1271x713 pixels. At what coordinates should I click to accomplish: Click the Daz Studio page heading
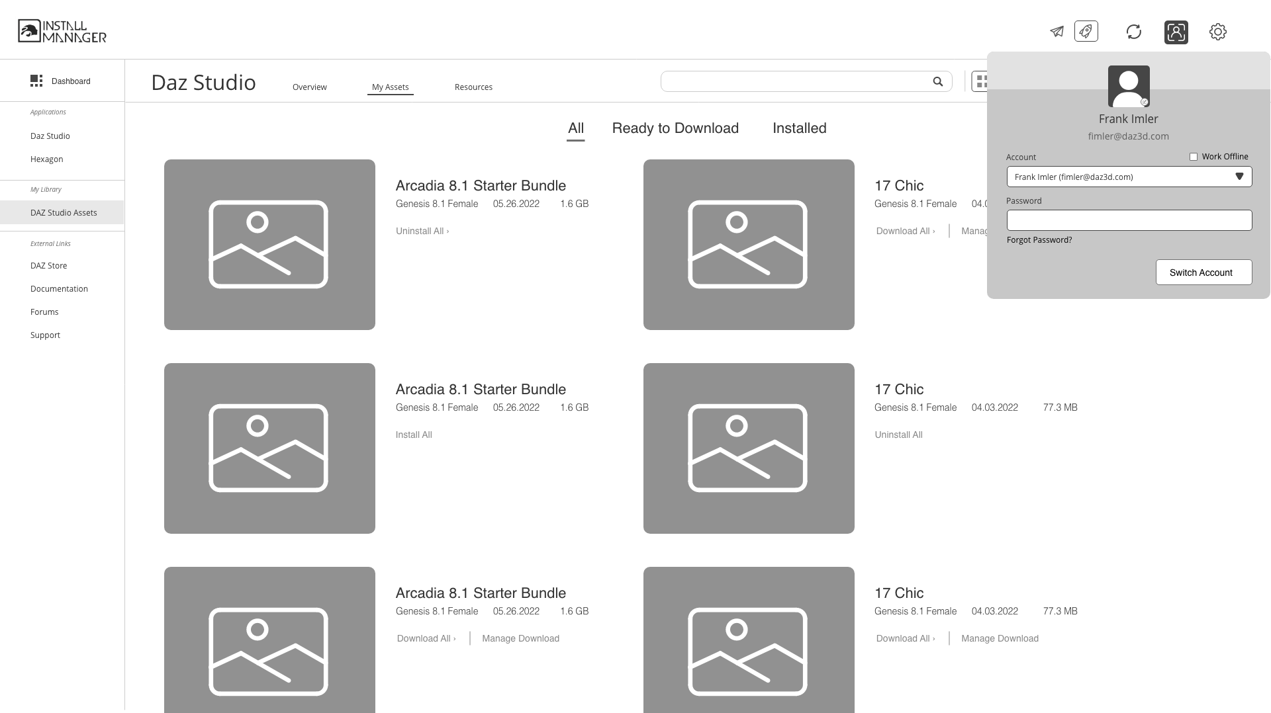(x=203, y=83)
